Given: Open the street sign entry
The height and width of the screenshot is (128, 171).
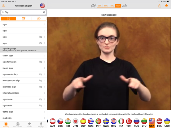Looking at the screenshot, I should pos(24,56).
